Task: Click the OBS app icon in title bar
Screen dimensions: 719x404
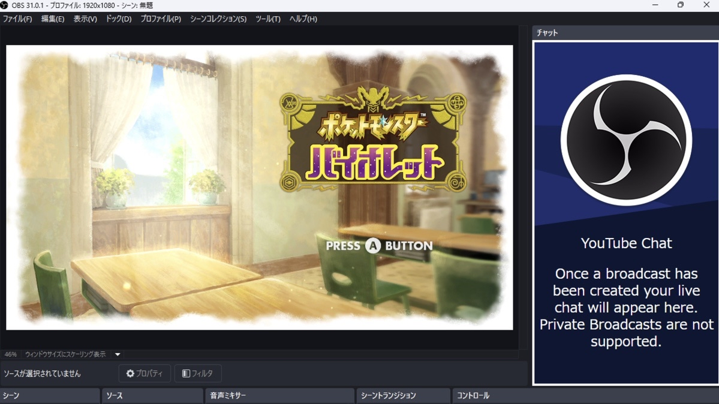Action: 5,5
